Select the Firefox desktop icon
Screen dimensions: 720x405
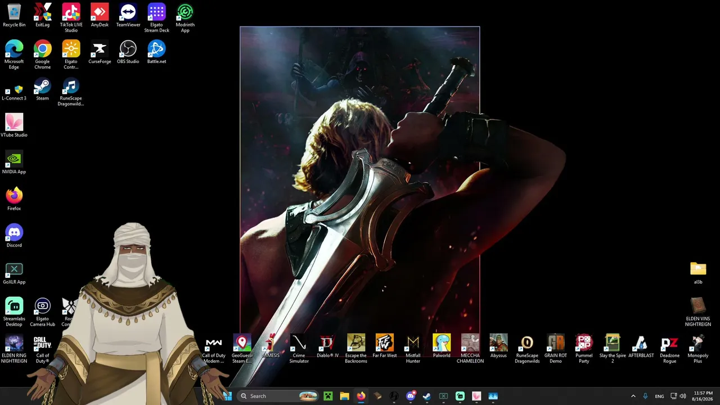point(14,199)
